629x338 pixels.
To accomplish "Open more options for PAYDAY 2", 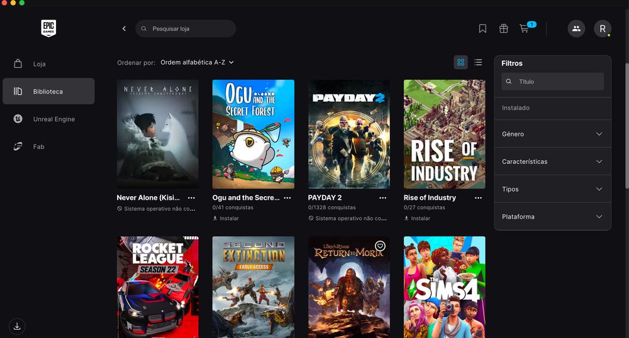I will tap(382, 198).
